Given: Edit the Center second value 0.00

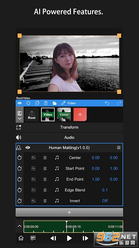Looking at the screenshot, I should coord(114,158).
